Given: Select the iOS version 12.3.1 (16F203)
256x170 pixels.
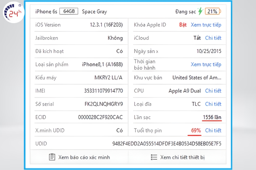Looking at the screenshot, I should [106, 25].
